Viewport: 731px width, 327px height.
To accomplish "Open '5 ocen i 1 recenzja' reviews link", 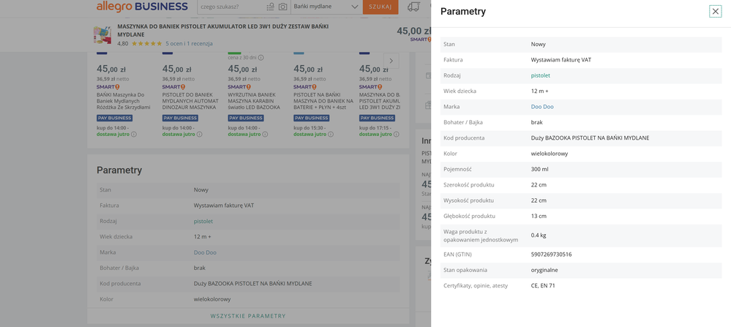I will pyautogui.click(x=189, y=44).
